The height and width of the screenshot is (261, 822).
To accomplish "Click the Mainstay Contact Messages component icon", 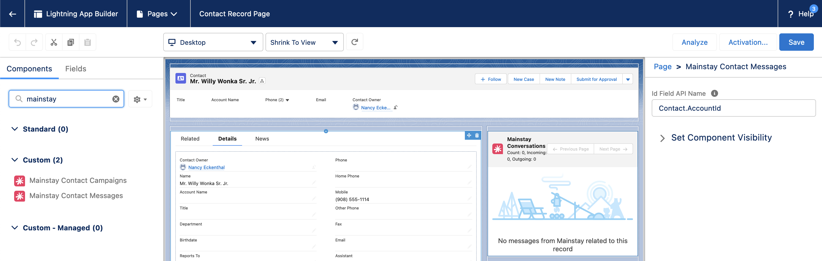I will click(x=20, y=196).
